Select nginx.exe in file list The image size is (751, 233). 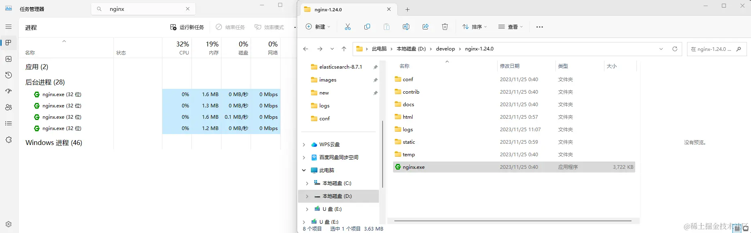tap(514, 167)
